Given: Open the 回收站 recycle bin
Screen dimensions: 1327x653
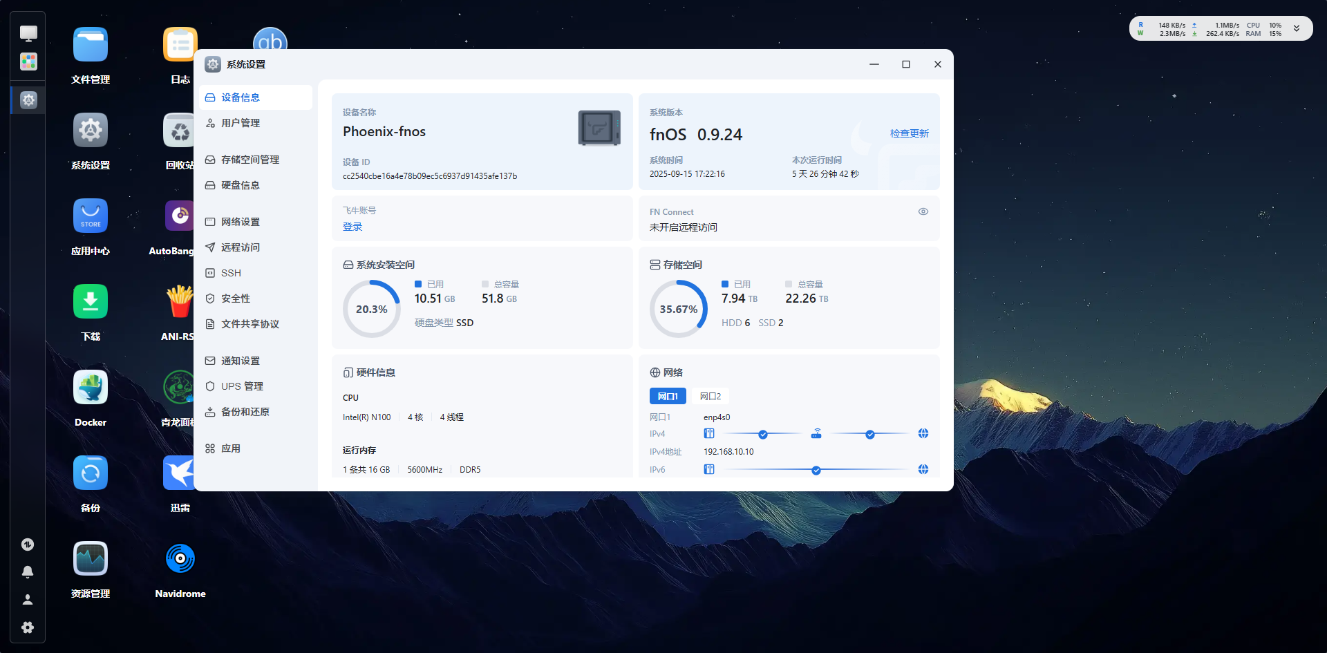Looking at the screenshot, I should pos(178,131).
